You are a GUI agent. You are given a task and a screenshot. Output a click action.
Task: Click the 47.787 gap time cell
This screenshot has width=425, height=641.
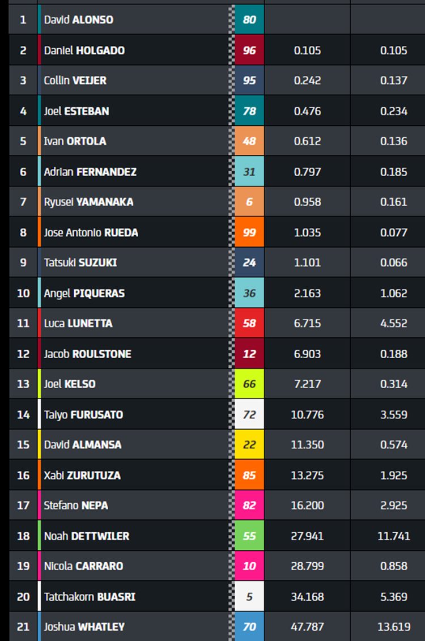pos(307,627)
